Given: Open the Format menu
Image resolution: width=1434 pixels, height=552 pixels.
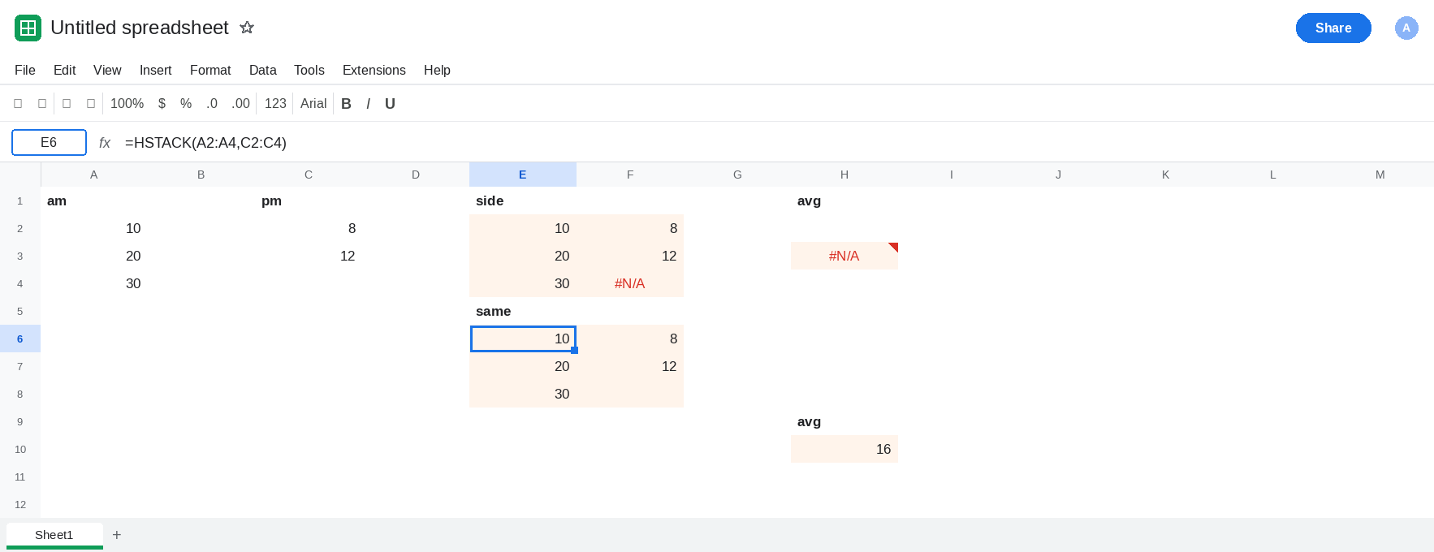Looking at the screenshot, I should 210,71.
